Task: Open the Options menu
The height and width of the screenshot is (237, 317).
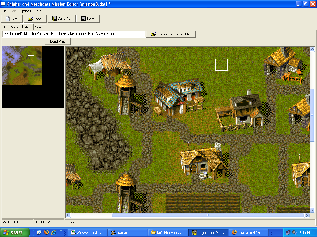Action: (x=25, y=11)
